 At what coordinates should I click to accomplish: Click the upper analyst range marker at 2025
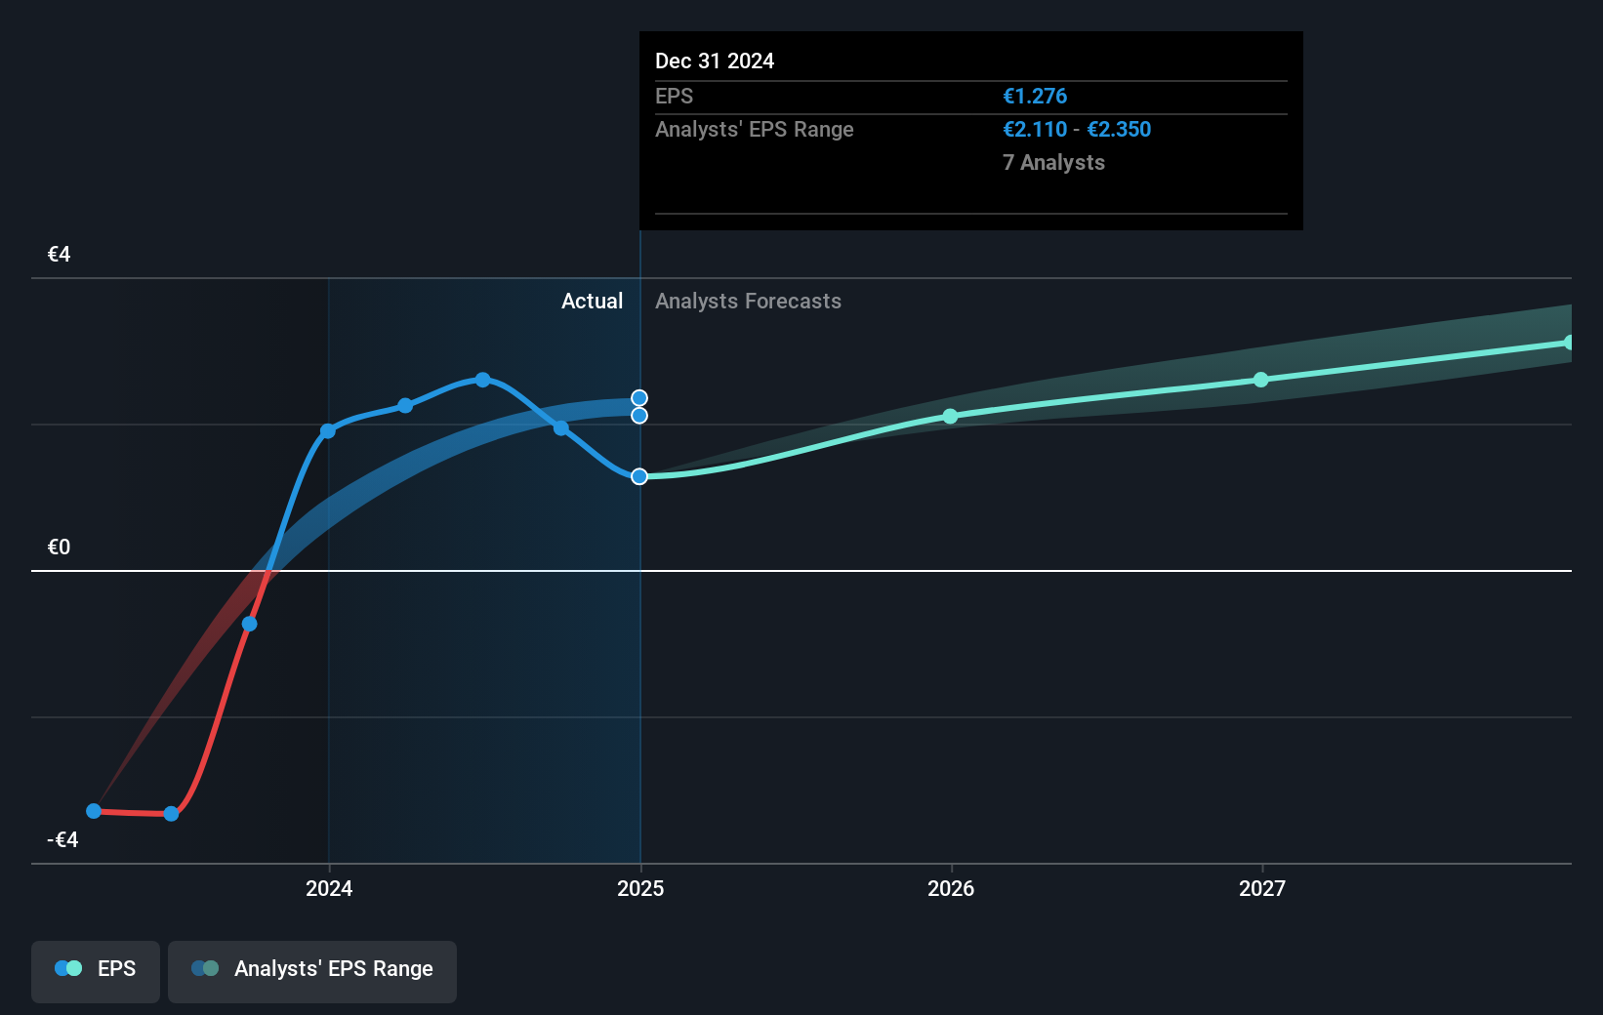(639, 397)
